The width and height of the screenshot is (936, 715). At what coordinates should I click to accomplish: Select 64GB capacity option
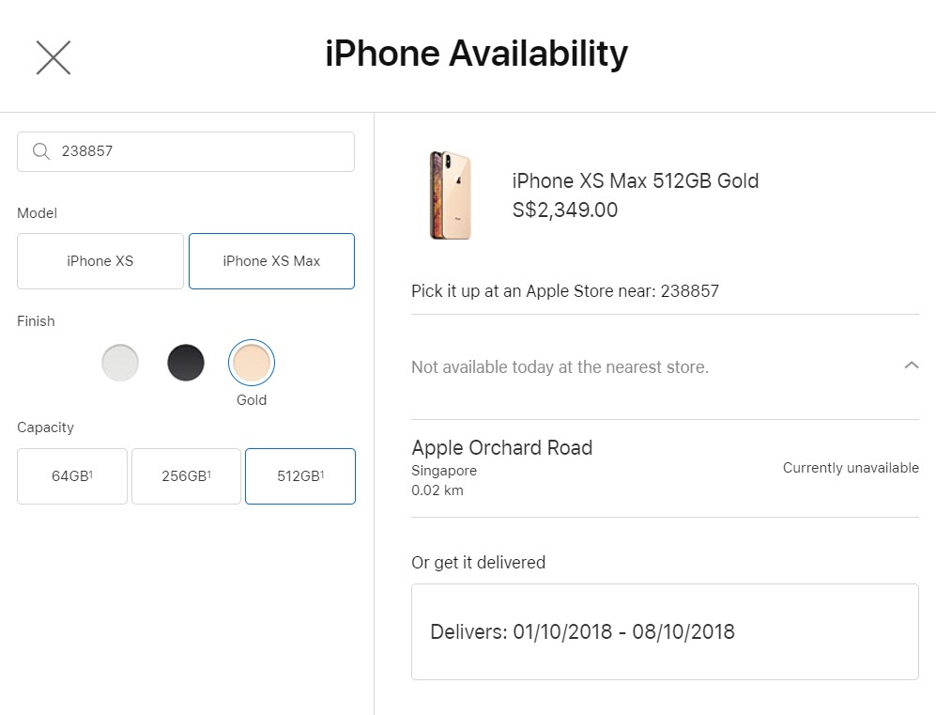point(72,476)
